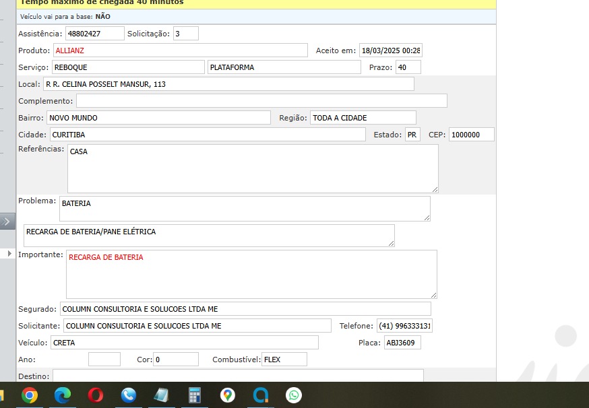This screenshot has height=408, width=589.
Task: Open the Notepad icon in taskbar
Action: pos(161,395)
